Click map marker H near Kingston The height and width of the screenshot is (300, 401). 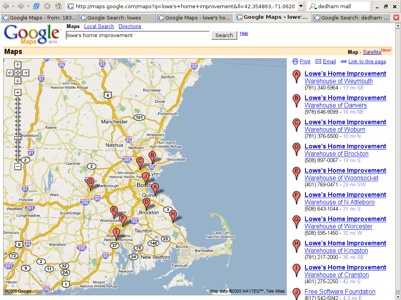tap(173, 214)
